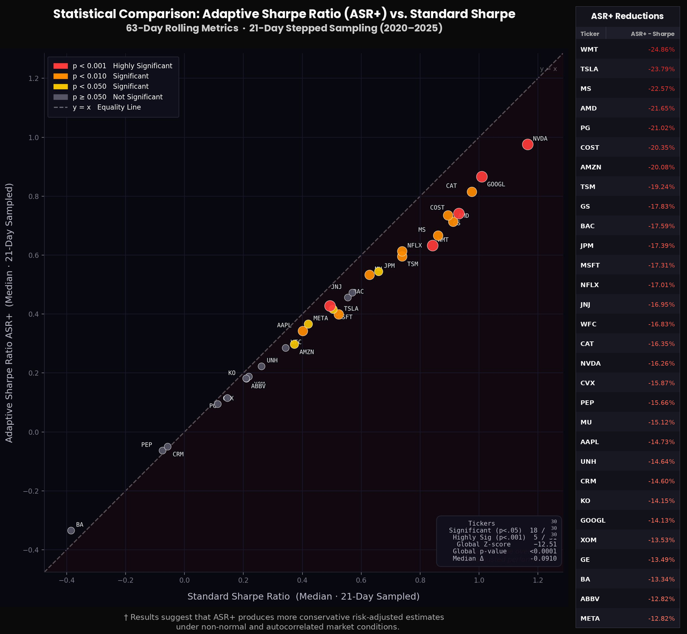Click the META value -12.82% in the table
This screenshot has height=634, width=687.
click(661, 618)
